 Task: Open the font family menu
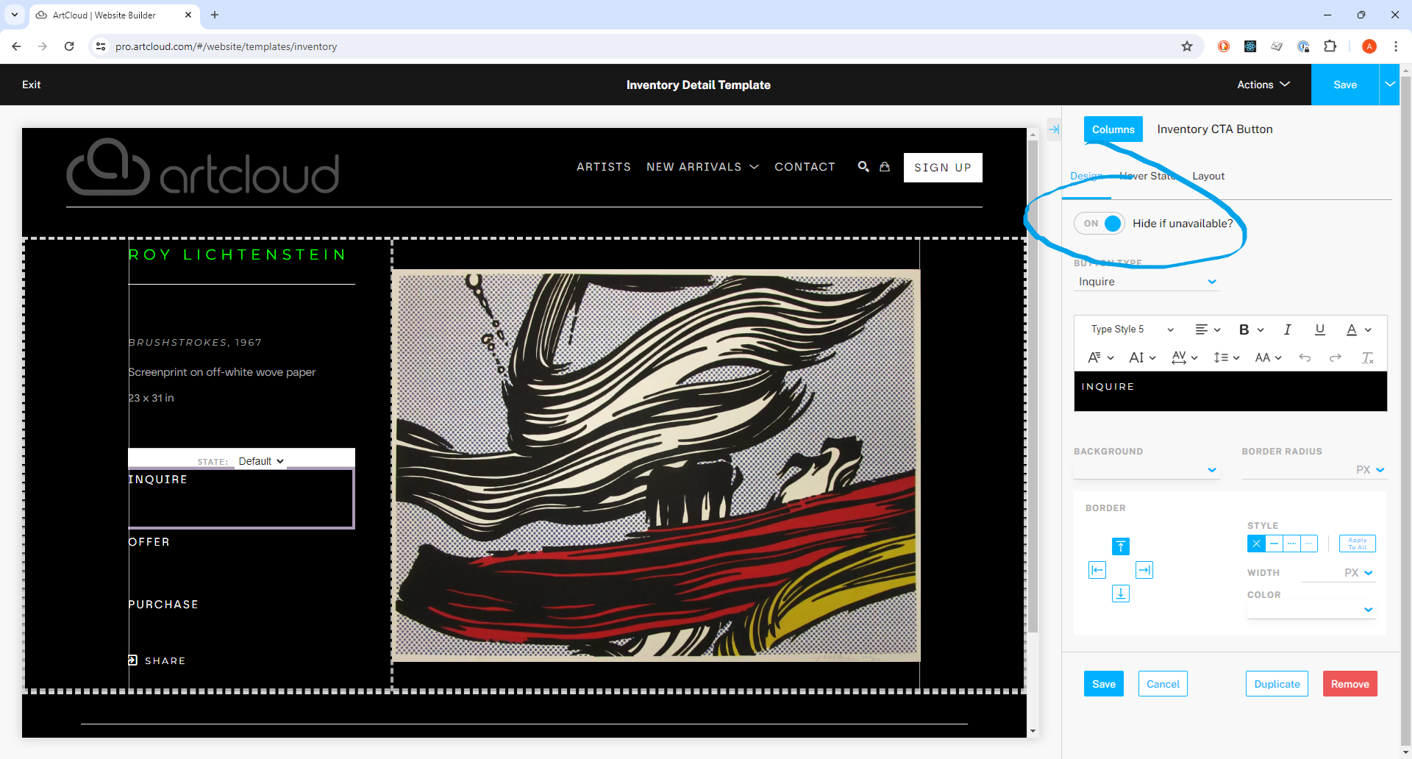point(1101,357)
